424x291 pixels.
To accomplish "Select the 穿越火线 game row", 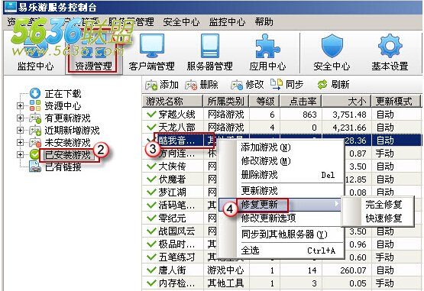I will (282, 115).
